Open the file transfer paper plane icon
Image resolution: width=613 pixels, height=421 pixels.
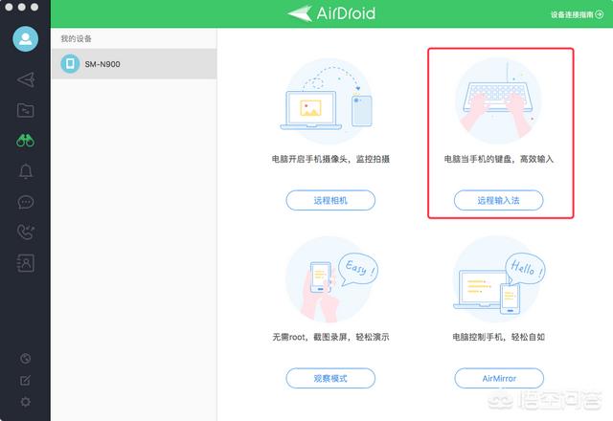[x=25, y=79]
